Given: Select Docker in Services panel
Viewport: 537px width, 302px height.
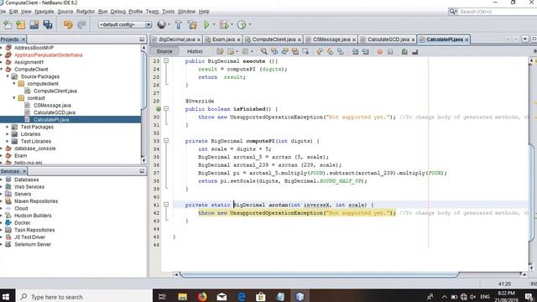Looking at the screenshot, I should pyautogui.click(x=23, y=222).
